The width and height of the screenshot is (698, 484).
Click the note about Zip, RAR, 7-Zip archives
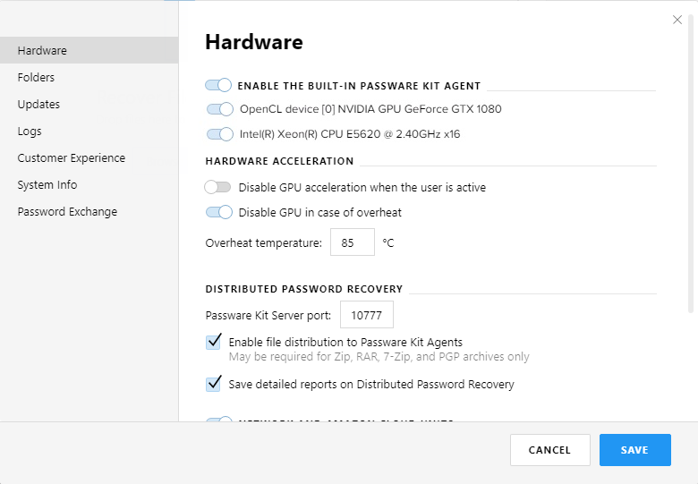[379, 357]
